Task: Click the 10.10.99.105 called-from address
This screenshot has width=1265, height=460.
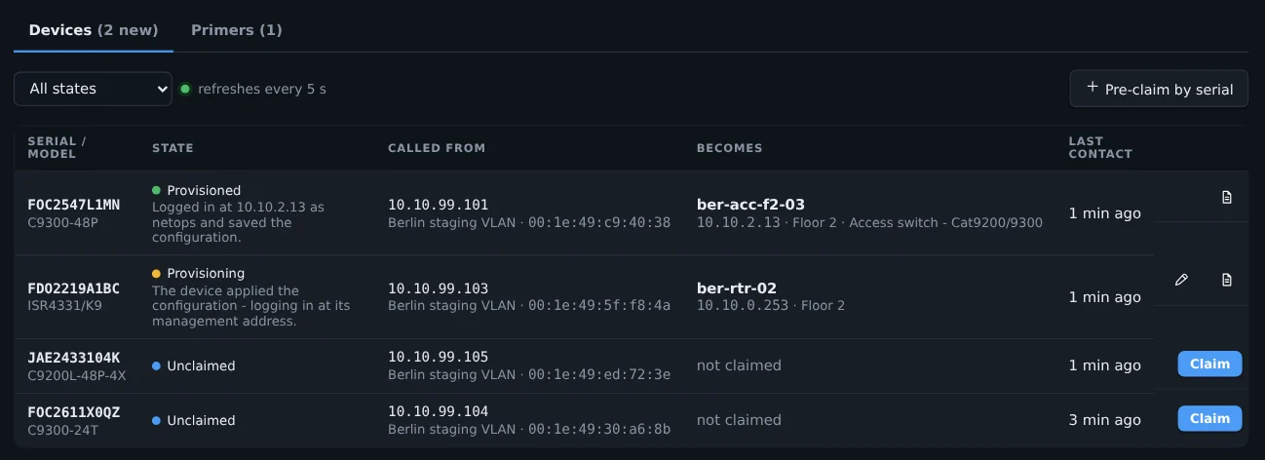Action: [438, 357]
